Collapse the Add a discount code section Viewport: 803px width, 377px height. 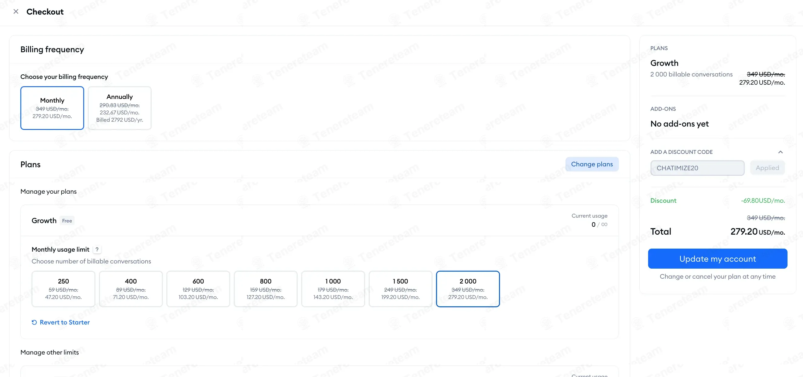click(780, 152)
